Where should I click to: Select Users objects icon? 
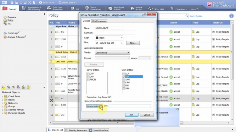pyautogui.click(x=23, y=87)
